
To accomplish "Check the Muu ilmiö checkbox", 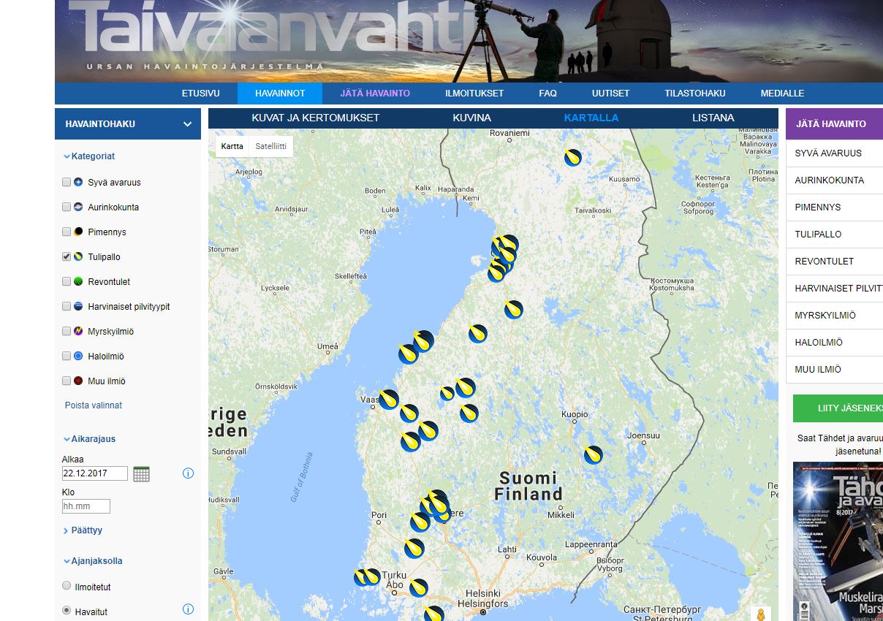I will pyautogui.click(x=67, y=381).
